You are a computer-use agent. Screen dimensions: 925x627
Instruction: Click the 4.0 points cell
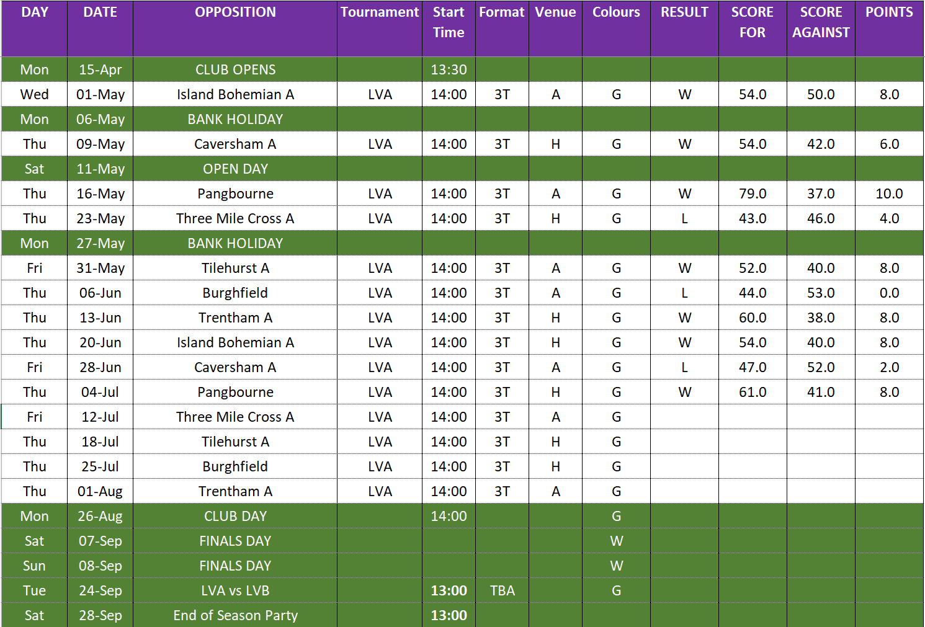pos(889,218)
